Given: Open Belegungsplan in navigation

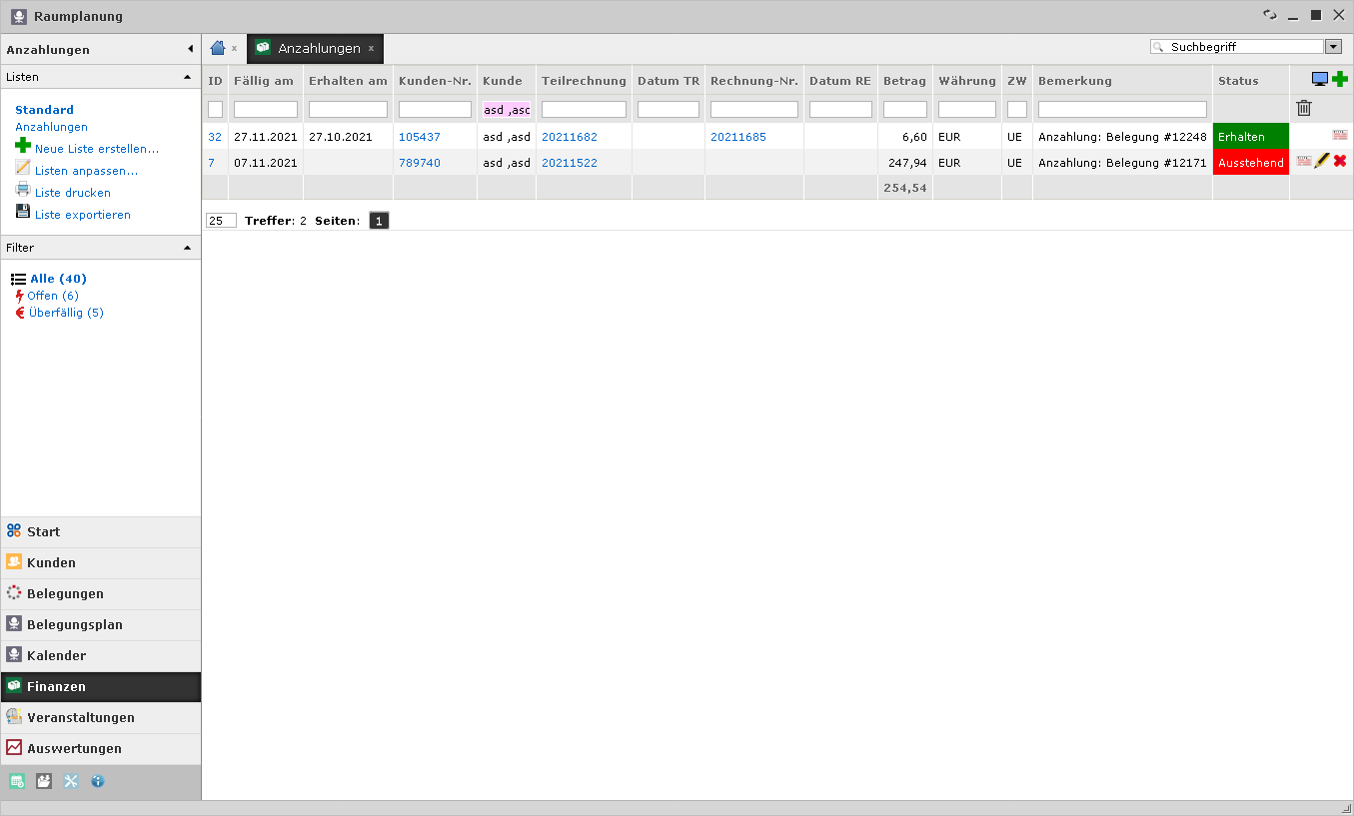Looking at the screenshot, I should coord(101,624).
